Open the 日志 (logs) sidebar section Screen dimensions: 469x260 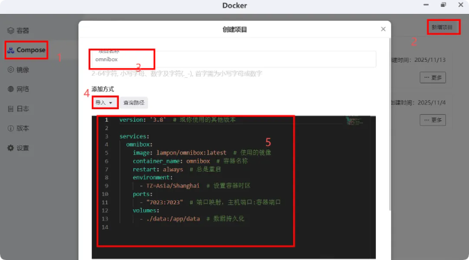18,109
